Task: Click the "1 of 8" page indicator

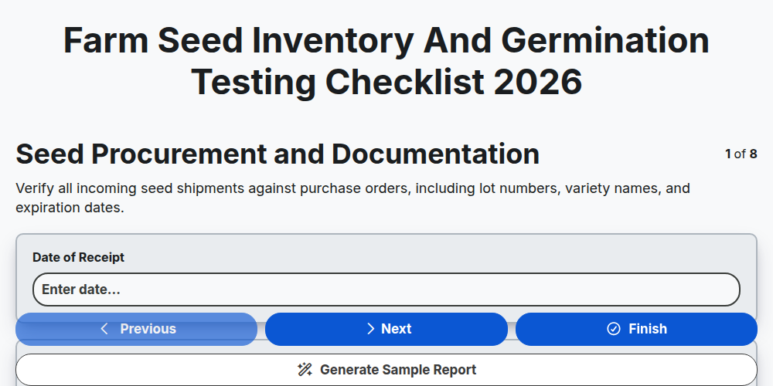Action: pos(741,154)
